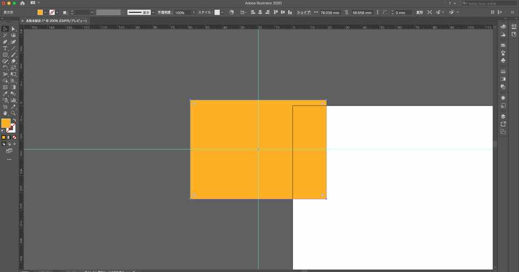Select the Paintbrush tool
Viewport: 519px width, 272px height.
pos(13,55)
